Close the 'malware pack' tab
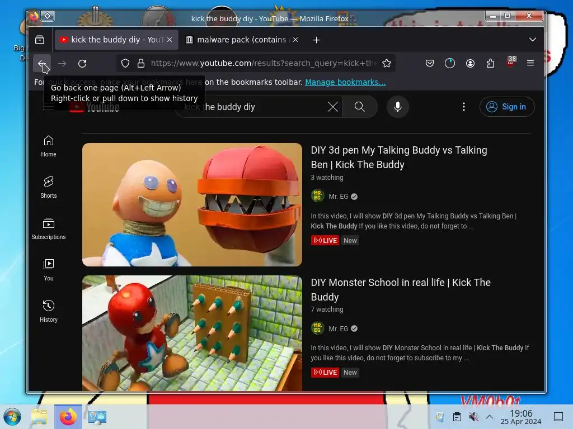This screenshot has width=573, height=429. click(295, 40)
